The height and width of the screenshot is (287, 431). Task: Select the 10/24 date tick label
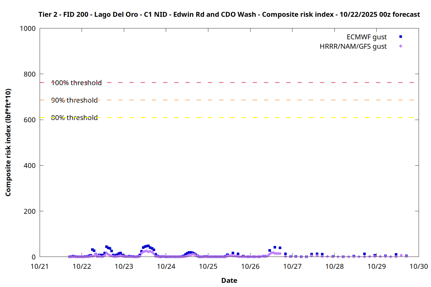point(166,266)
